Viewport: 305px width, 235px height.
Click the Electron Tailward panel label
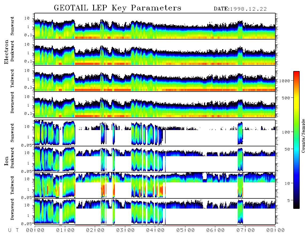(x=12, y=79)
